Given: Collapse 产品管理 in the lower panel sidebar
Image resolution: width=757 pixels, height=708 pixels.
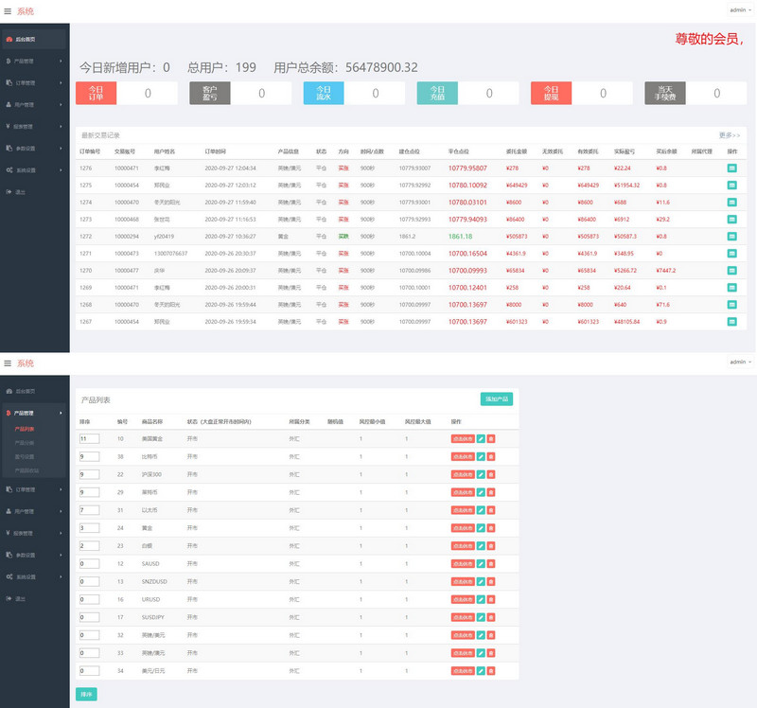Looking at the screenshot, I should point(34,413).
